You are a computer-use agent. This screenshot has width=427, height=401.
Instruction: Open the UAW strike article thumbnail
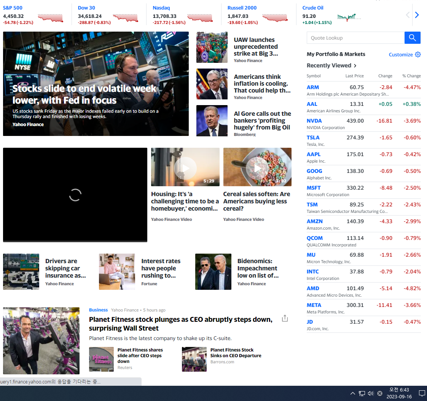[x=212, y=47]
